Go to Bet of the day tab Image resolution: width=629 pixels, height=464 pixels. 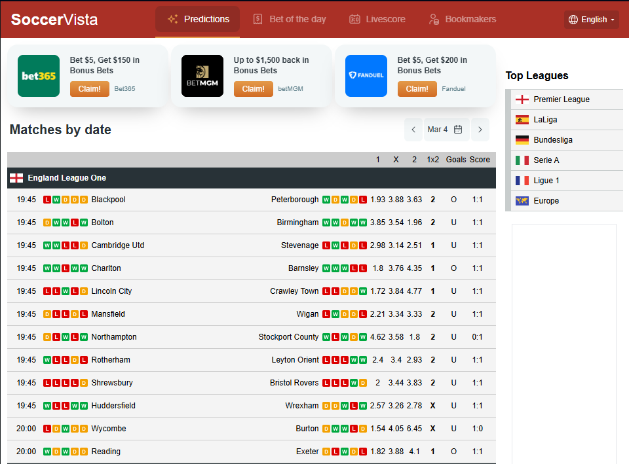(289, 19)
